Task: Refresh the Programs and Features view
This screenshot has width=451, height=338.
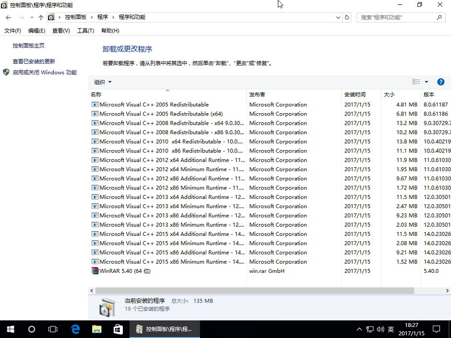Action: [x=347, y=18]
